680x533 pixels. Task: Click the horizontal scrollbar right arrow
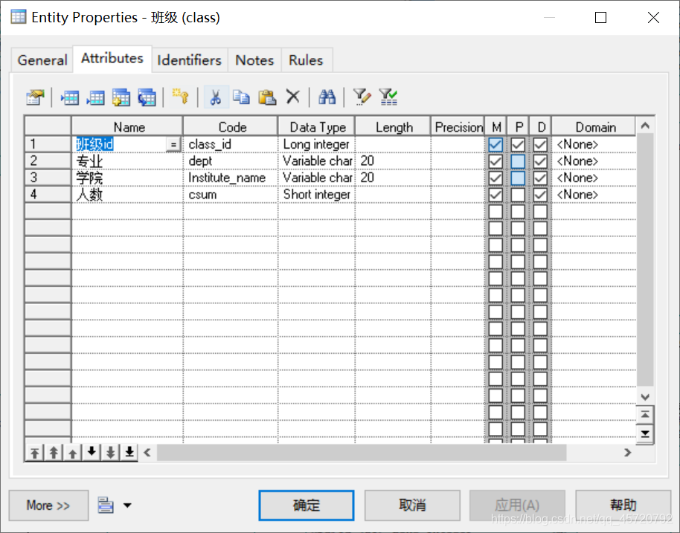pyautogui.click(x=627, y=453)
